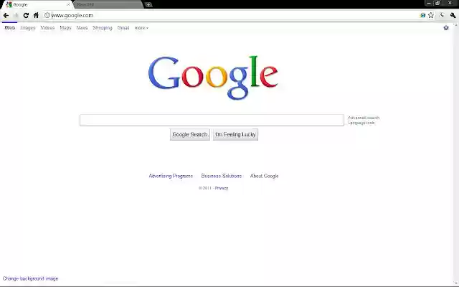
Task: Click the browser Back arrow
Action: pyautogui.click(x=6, y=16)
